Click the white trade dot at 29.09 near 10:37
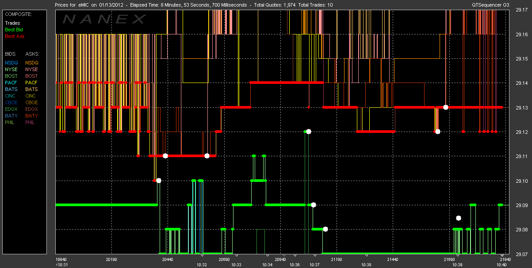532x268 pixels. (314, 204)
